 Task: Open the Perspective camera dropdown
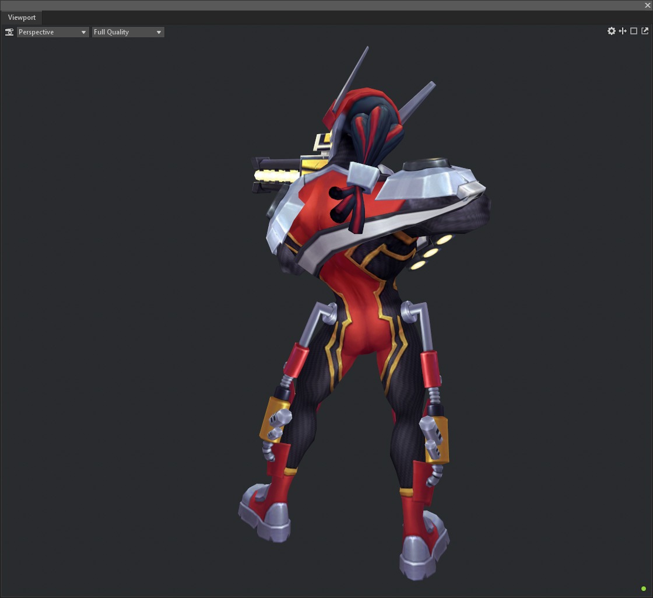pyautogui.click(x=53, y=32)
